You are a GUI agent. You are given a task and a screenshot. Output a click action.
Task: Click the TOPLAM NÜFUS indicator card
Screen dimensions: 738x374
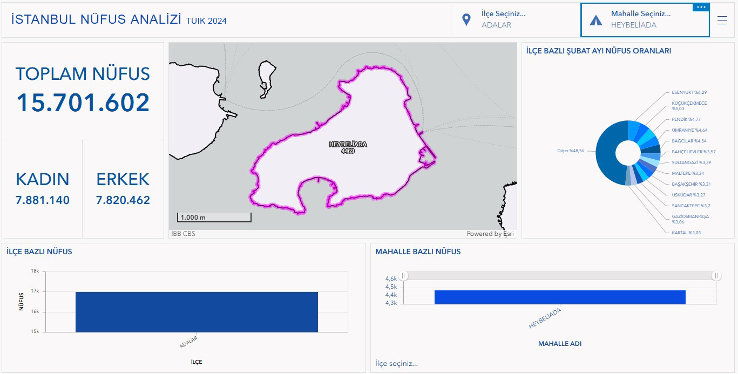tap(83, 91)
